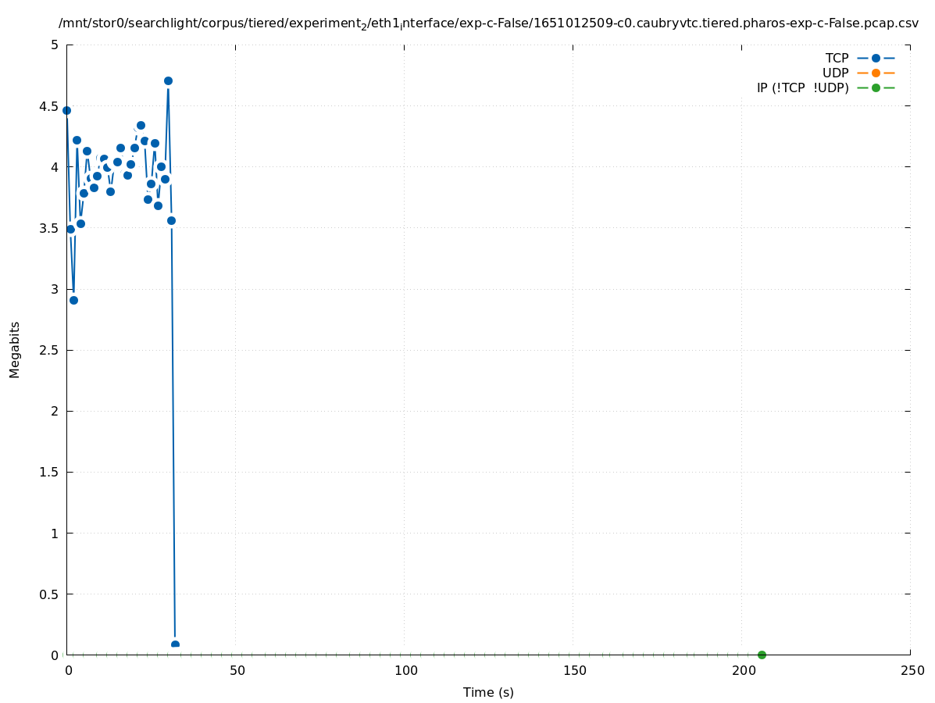Screen dimensions: 935x703
Task: Click the 100 tick label on x-axis
Action: point(405,670)
